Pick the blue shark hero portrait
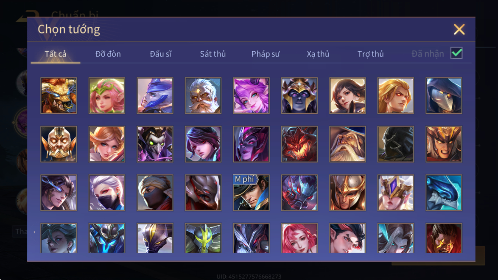Screen dimensions: 498x280 coord(444,193)
